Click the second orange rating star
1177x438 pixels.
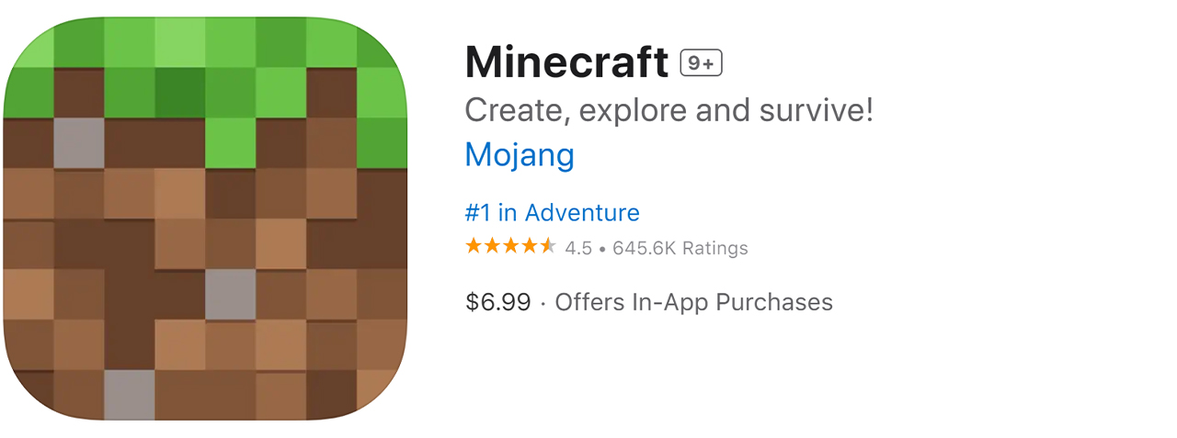click(492, 246)
